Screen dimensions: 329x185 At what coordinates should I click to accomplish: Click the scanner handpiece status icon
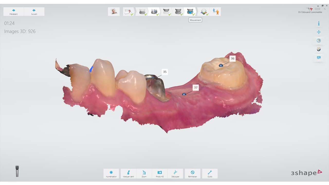17,171
